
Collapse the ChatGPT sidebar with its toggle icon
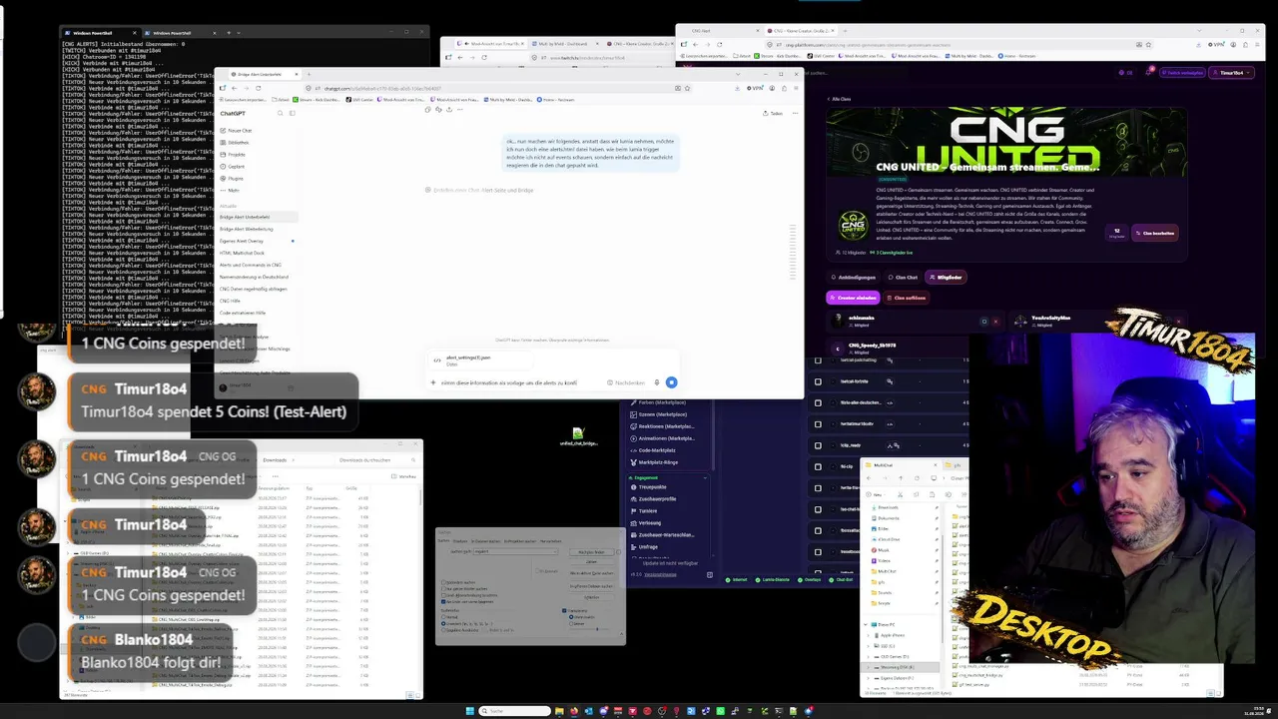292,113
